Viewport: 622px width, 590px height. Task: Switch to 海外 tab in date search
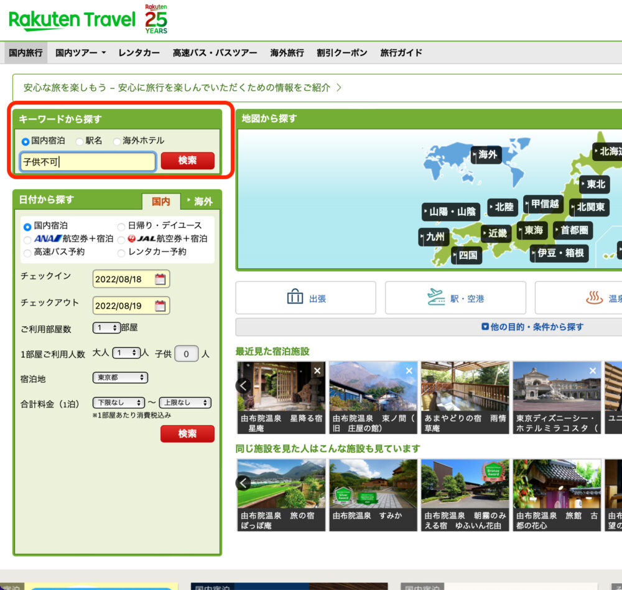click(x=201, y=201)
